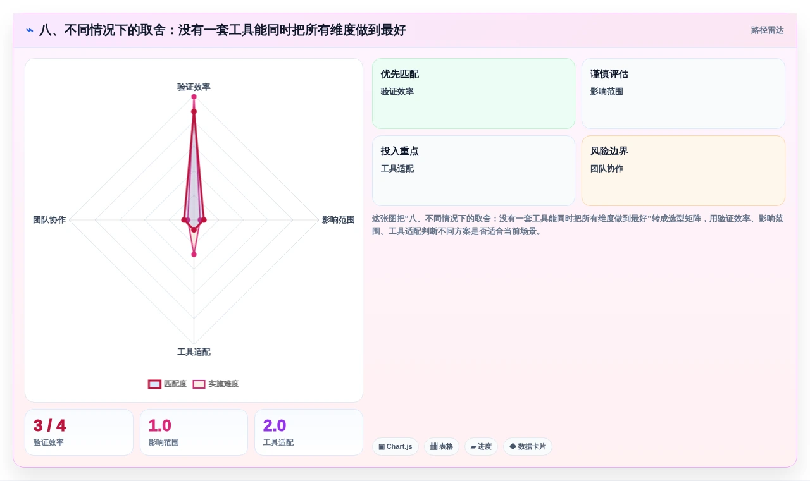810x481 pixels.
Task: Click the blue lightning icon beside the title
Action: click(x=30, y=30)
